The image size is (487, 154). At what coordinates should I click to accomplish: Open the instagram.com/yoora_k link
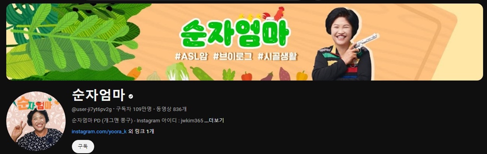click(99, 132)
